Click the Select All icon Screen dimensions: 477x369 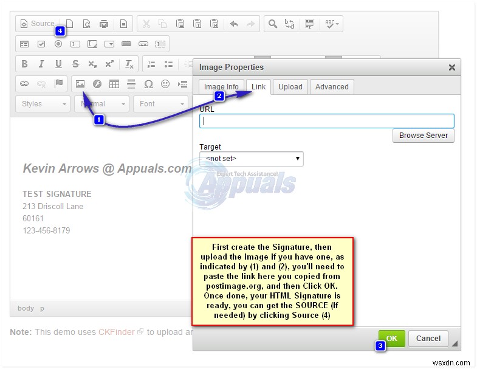pyautogui.click(x=309, y=24)
